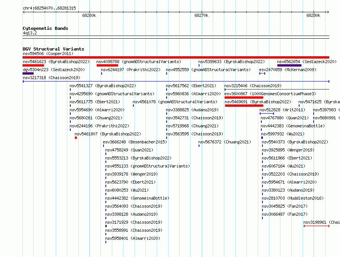
Task: Open nsv3542731 (Chaisson2019) variant
Action: [x=194, y=118]
